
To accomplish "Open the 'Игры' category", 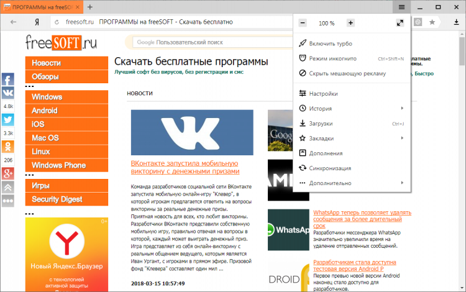I will coord(66,186).
